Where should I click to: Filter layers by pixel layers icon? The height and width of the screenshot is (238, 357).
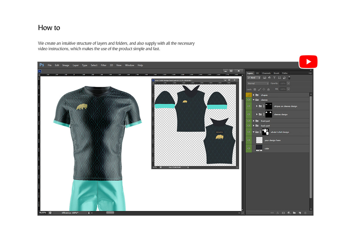(264, 78)
